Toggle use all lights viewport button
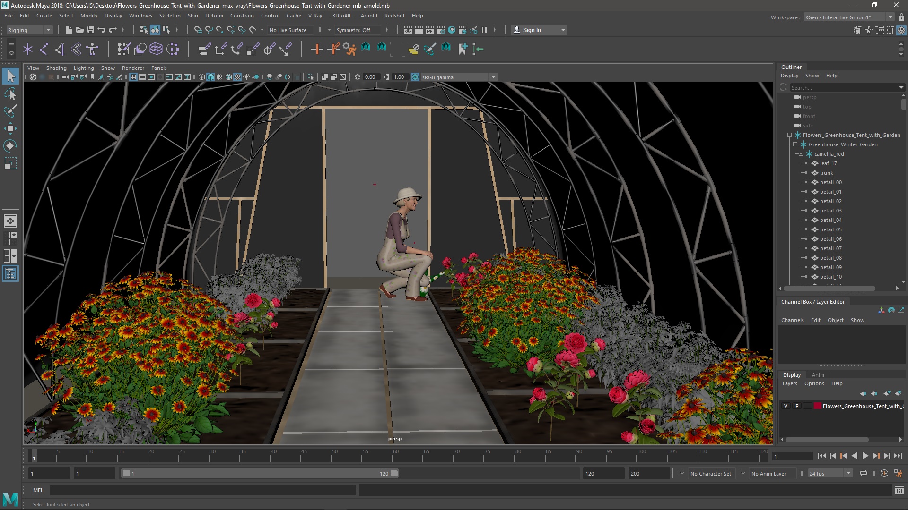The height and width of the screenshot is (510, 908). 246,77
